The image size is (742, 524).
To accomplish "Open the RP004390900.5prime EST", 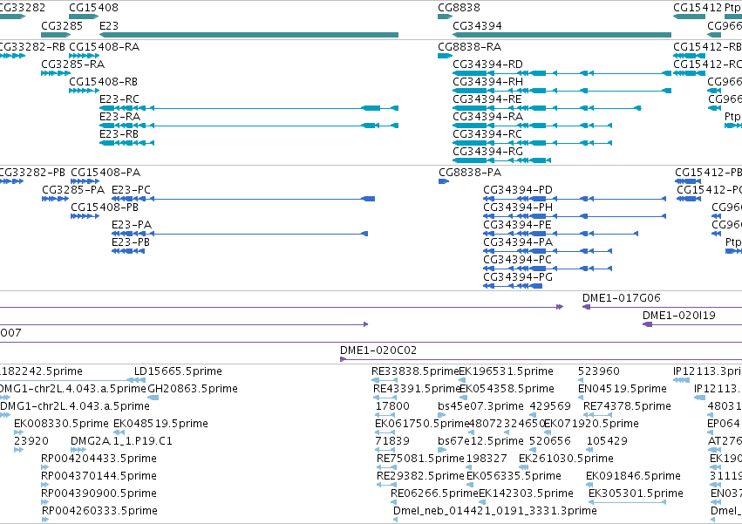I will click(x=45, y=502).
